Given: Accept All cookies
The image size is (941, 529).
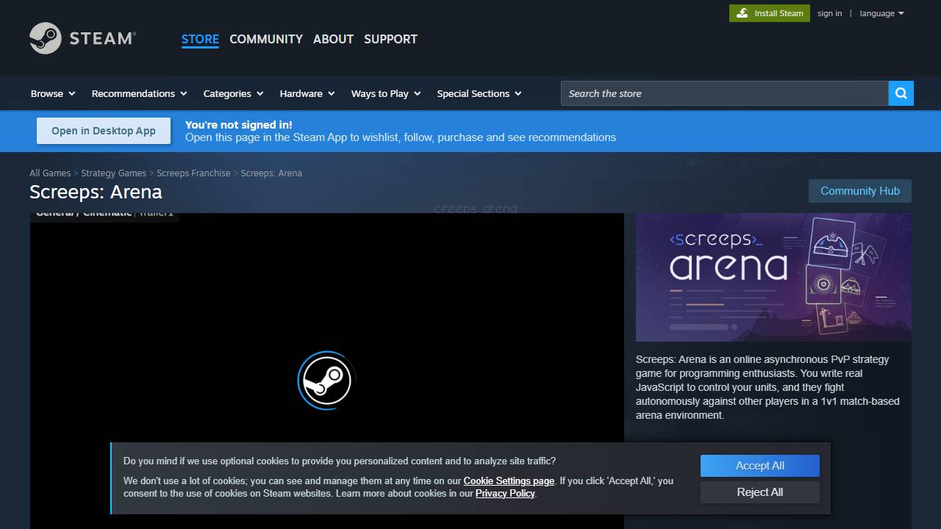Looking at the screenshot, I should click(x=759, y=466).
